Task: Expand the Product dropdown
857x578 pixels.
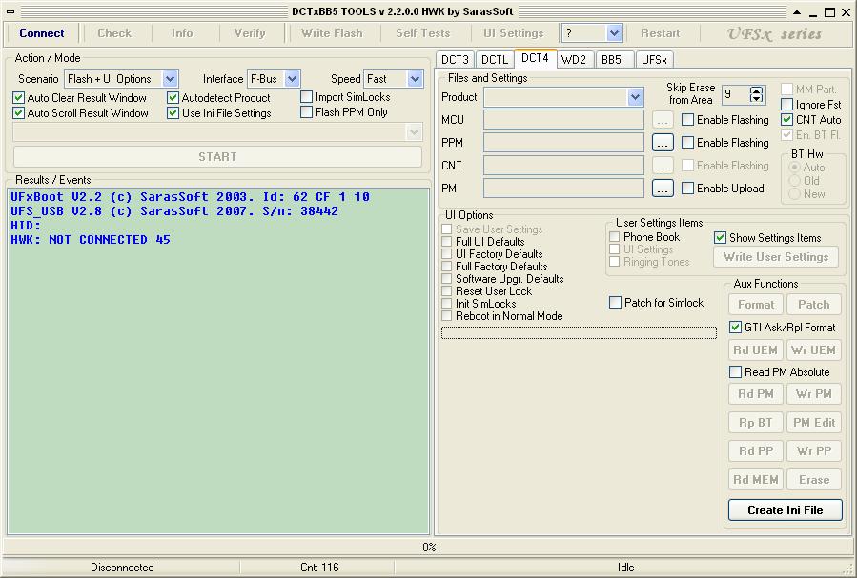Action: point(635,97)
